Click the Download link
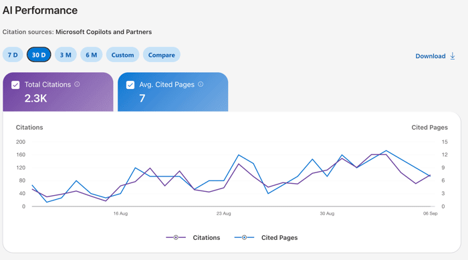 [x=431, y=56]
